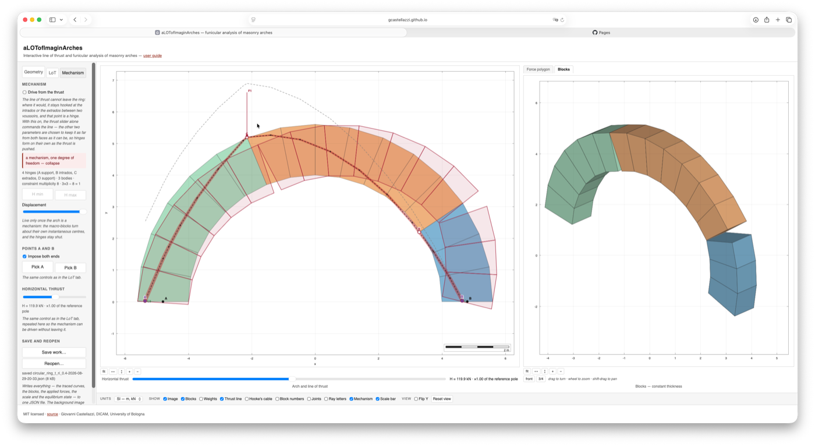815x446 pixels.
Task: Open new tab with plus icon
Action: point(778,20)
